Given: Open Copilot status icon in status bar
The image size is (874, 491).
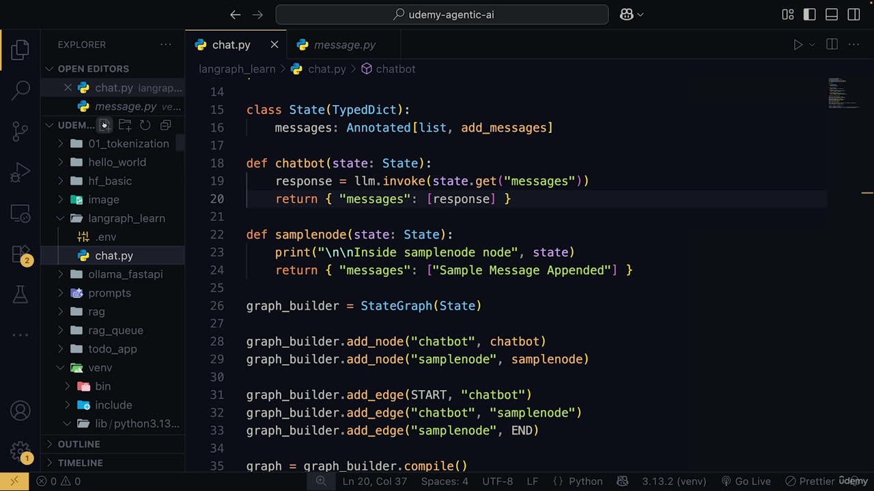Looking at the screenshot, I should 622,481.
